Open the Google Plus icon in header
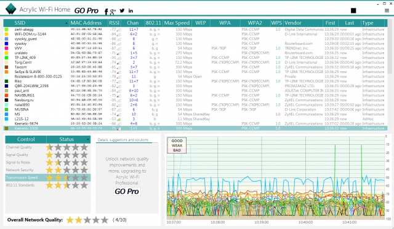394x229 pixels. [113, 11]
